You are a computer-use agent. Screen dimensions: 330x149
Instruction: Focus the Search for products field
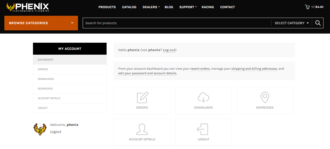coord(177,23)
